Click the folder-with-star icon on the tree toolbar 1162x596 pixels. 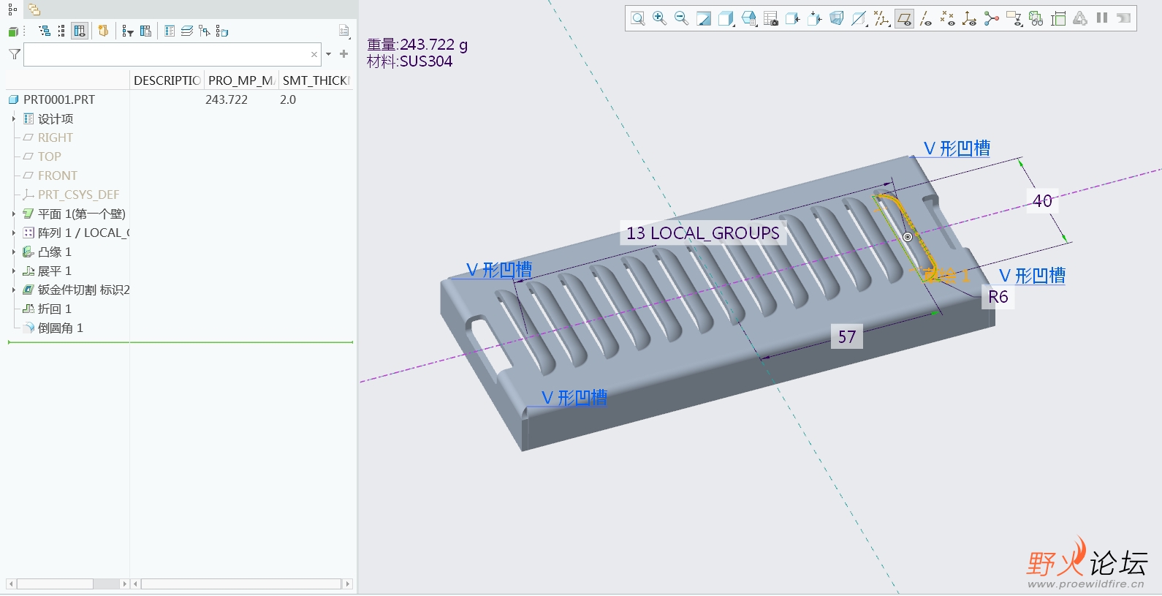click(x=103, y=31)
